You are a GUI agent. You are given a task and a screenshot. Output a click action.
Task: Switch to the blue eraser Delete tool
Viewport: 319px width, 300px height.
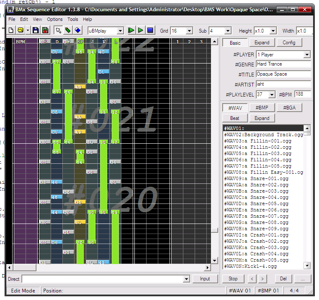point(78,31)
